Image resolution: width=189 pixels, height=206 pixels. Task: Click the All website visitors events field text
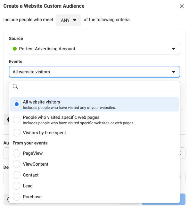31,72
